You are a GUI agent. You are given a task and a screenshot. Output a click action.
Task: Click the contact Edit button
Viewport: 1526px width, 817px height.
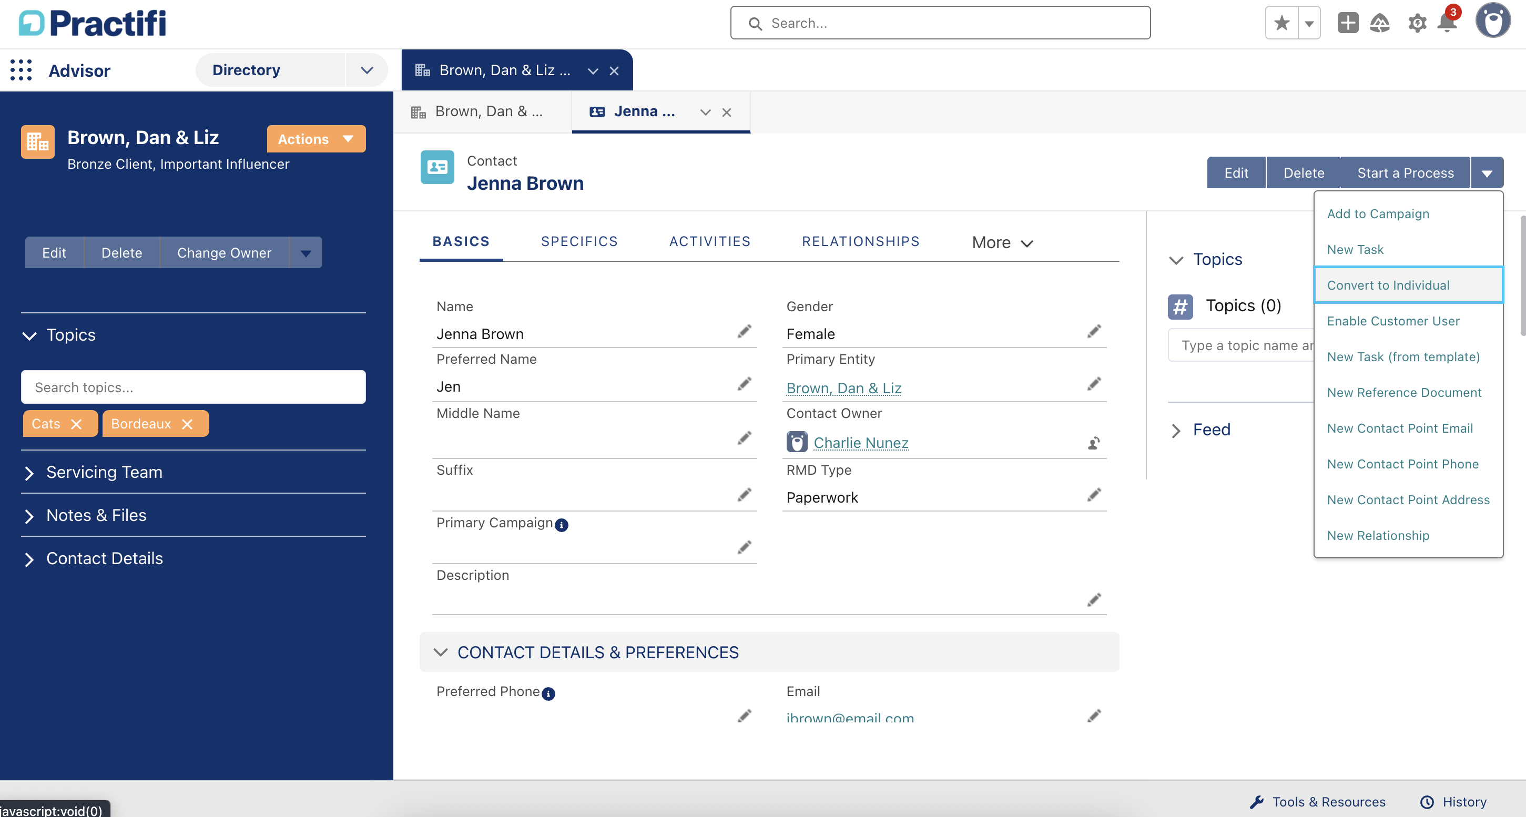1236,173
